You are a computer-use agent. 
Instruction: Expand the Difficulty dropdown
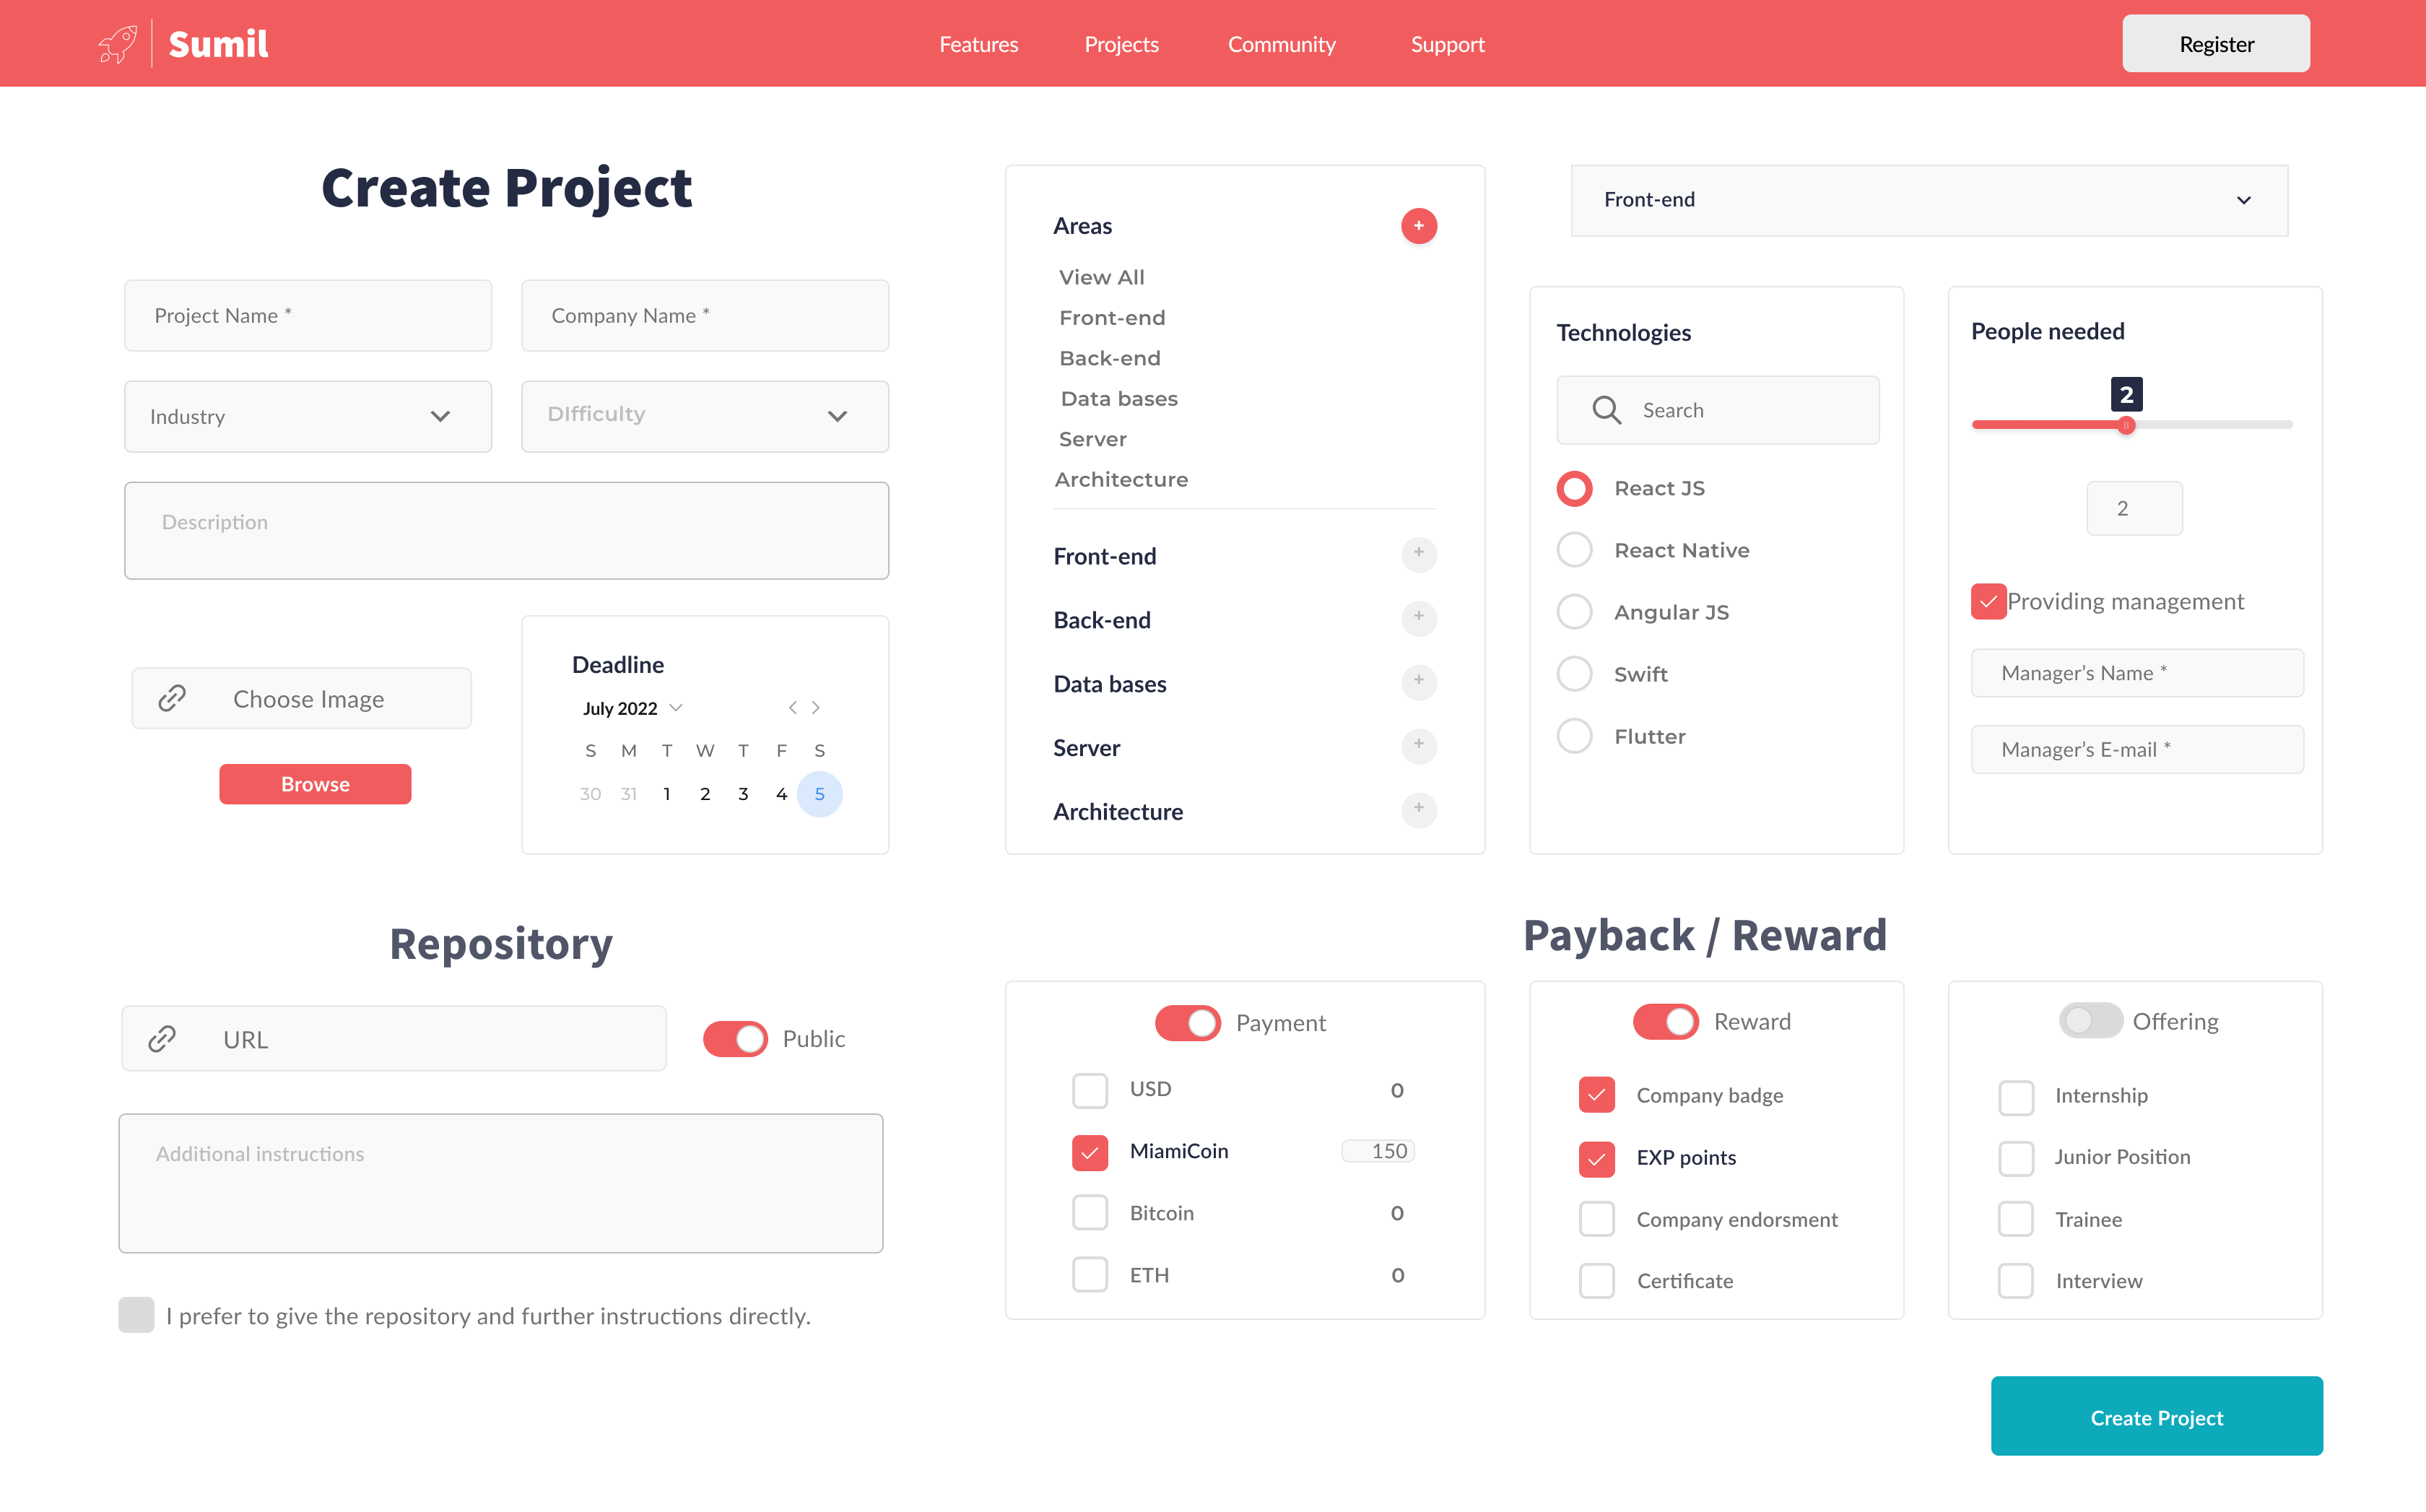[x=704, y=417]
